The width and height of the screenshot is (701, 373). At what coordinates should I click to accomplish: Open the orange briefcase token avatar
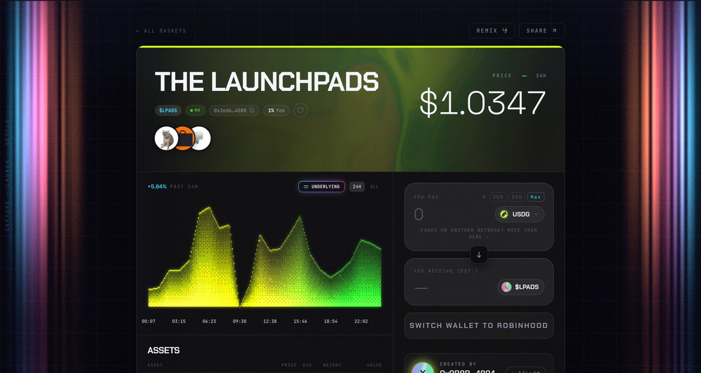tap(183, 138)
